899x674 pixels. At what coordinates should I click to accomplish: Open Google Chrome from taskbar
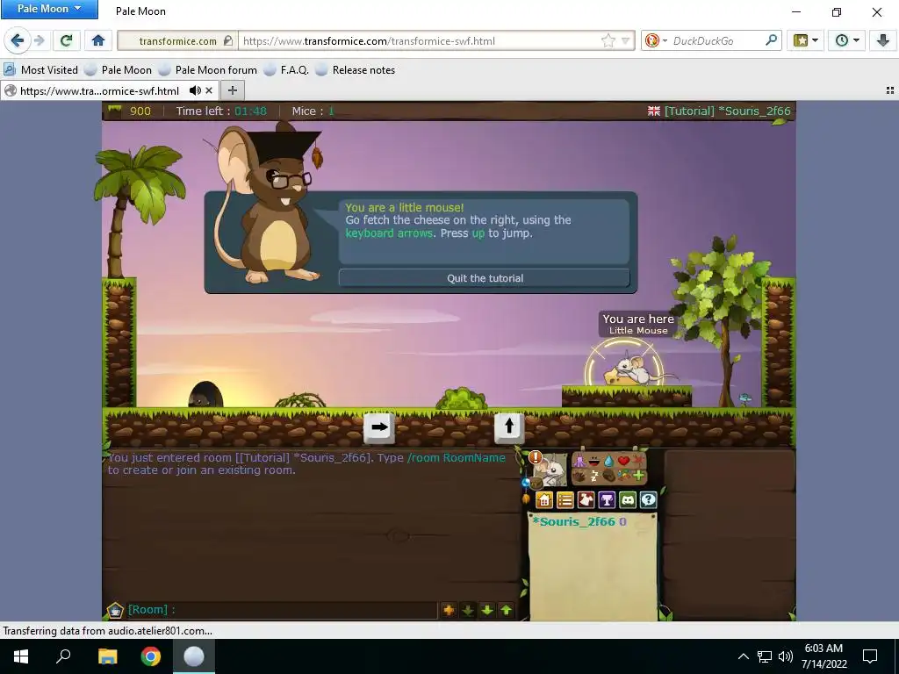pyautogui.click(x=151, y=656)
